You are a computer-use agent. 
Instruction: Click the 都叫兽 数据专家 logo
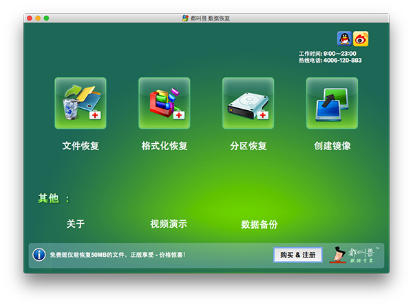pyautogui.click(x=356, y=255)
